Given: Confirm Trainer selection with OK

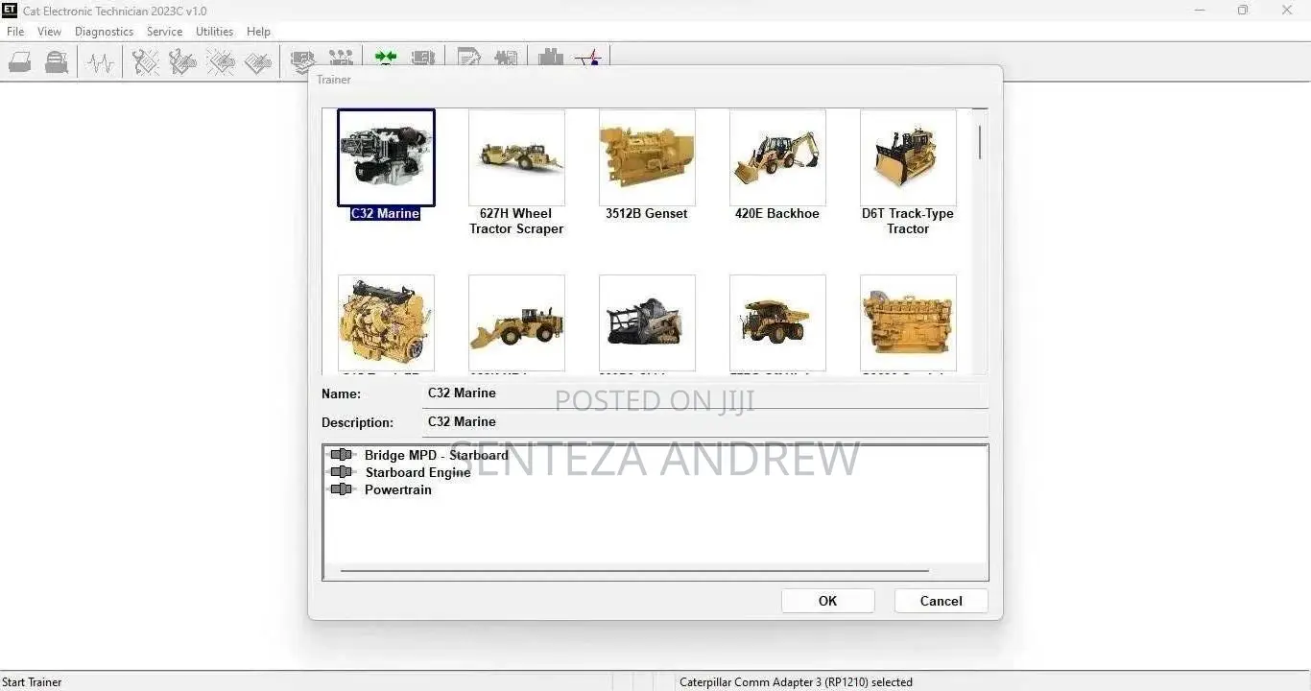Looking at the screenshot, I should pos(827,601).
